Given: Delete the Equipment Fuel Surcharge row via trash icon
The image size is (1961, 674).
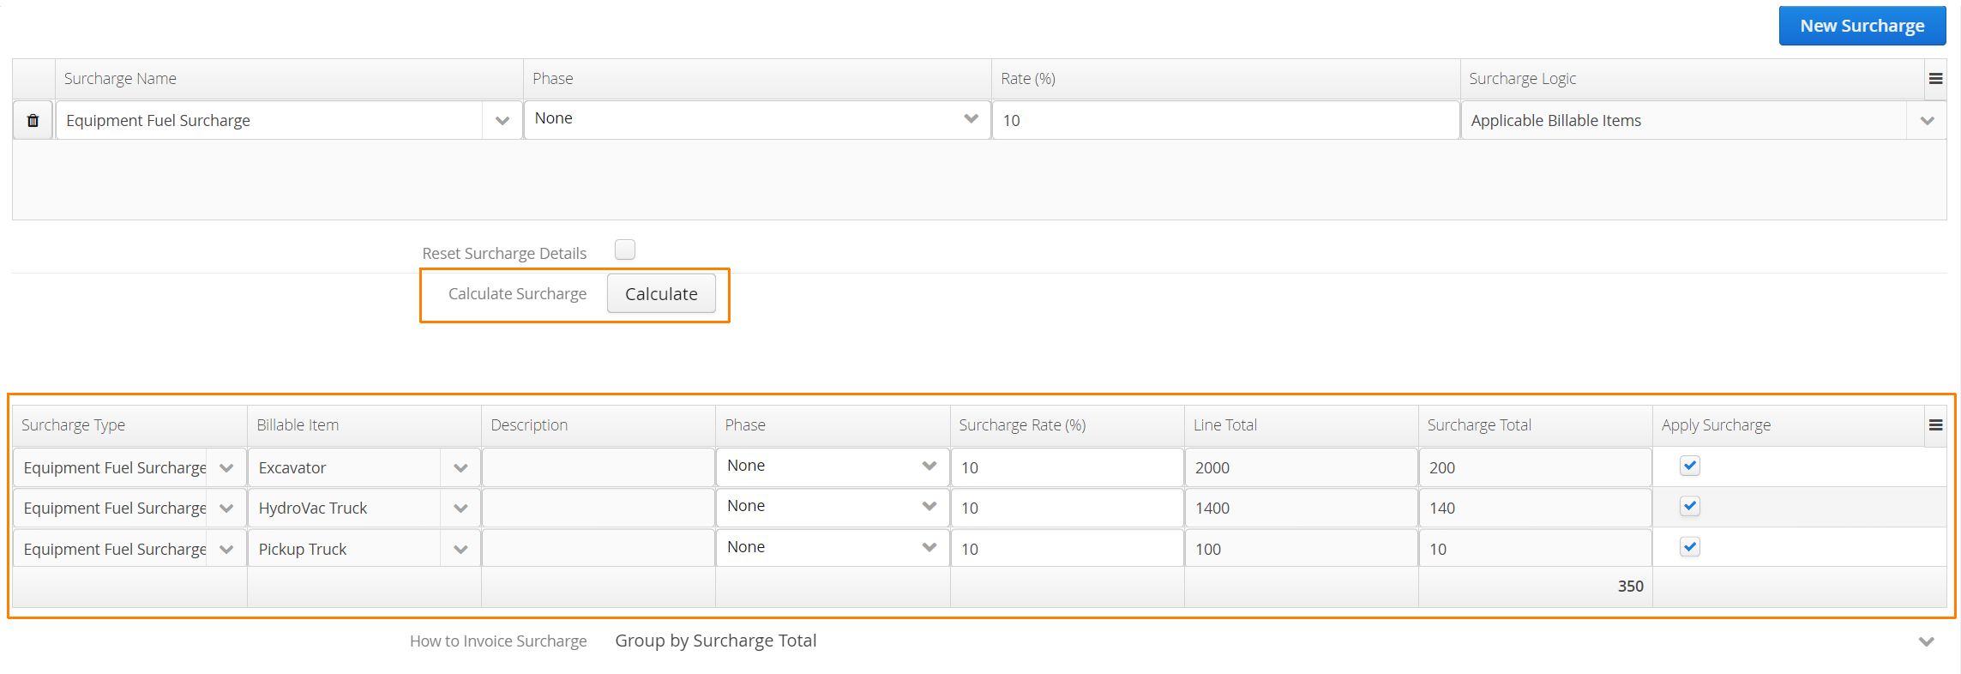Looking at the screenshot, I should pos(33,120).
